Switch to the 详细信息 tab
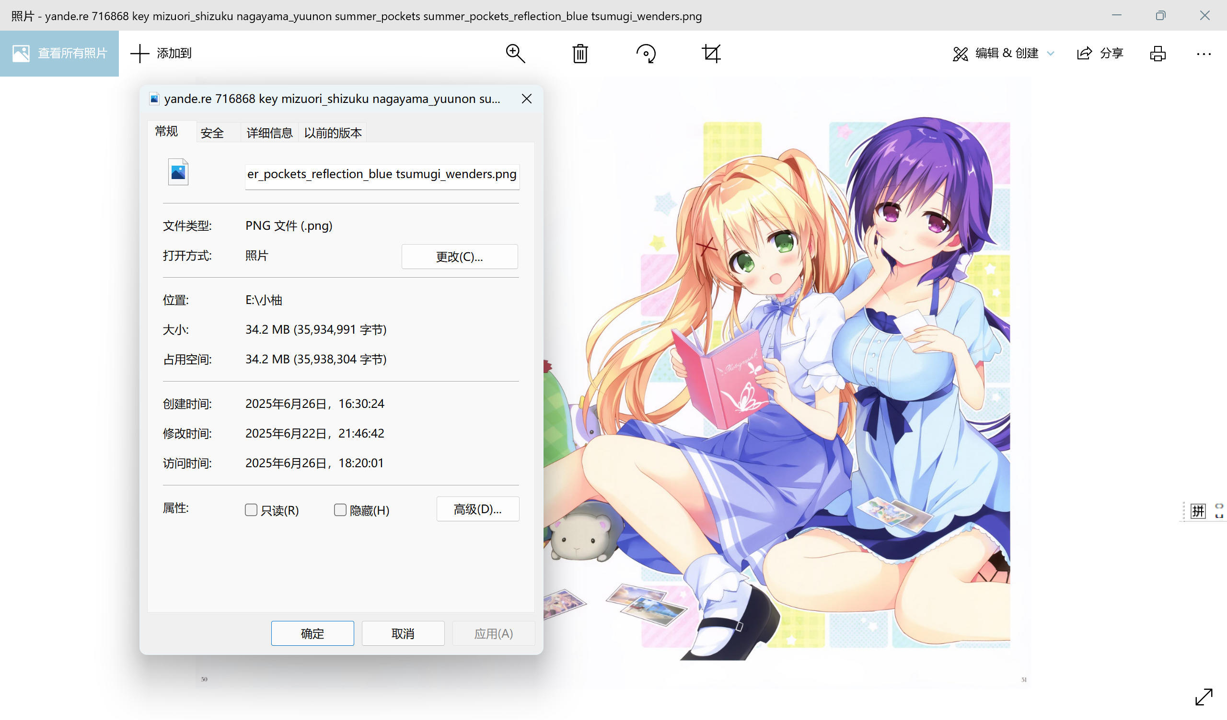1227x720 pixels. click(x=269, y=133)
